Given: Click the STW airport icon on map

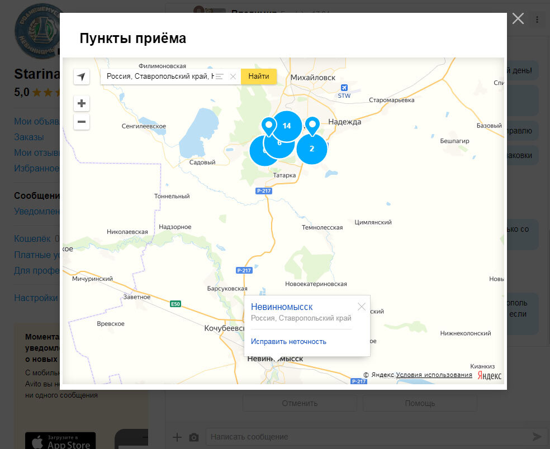Looking at the screenshot, I should click(x=344, y=88).
